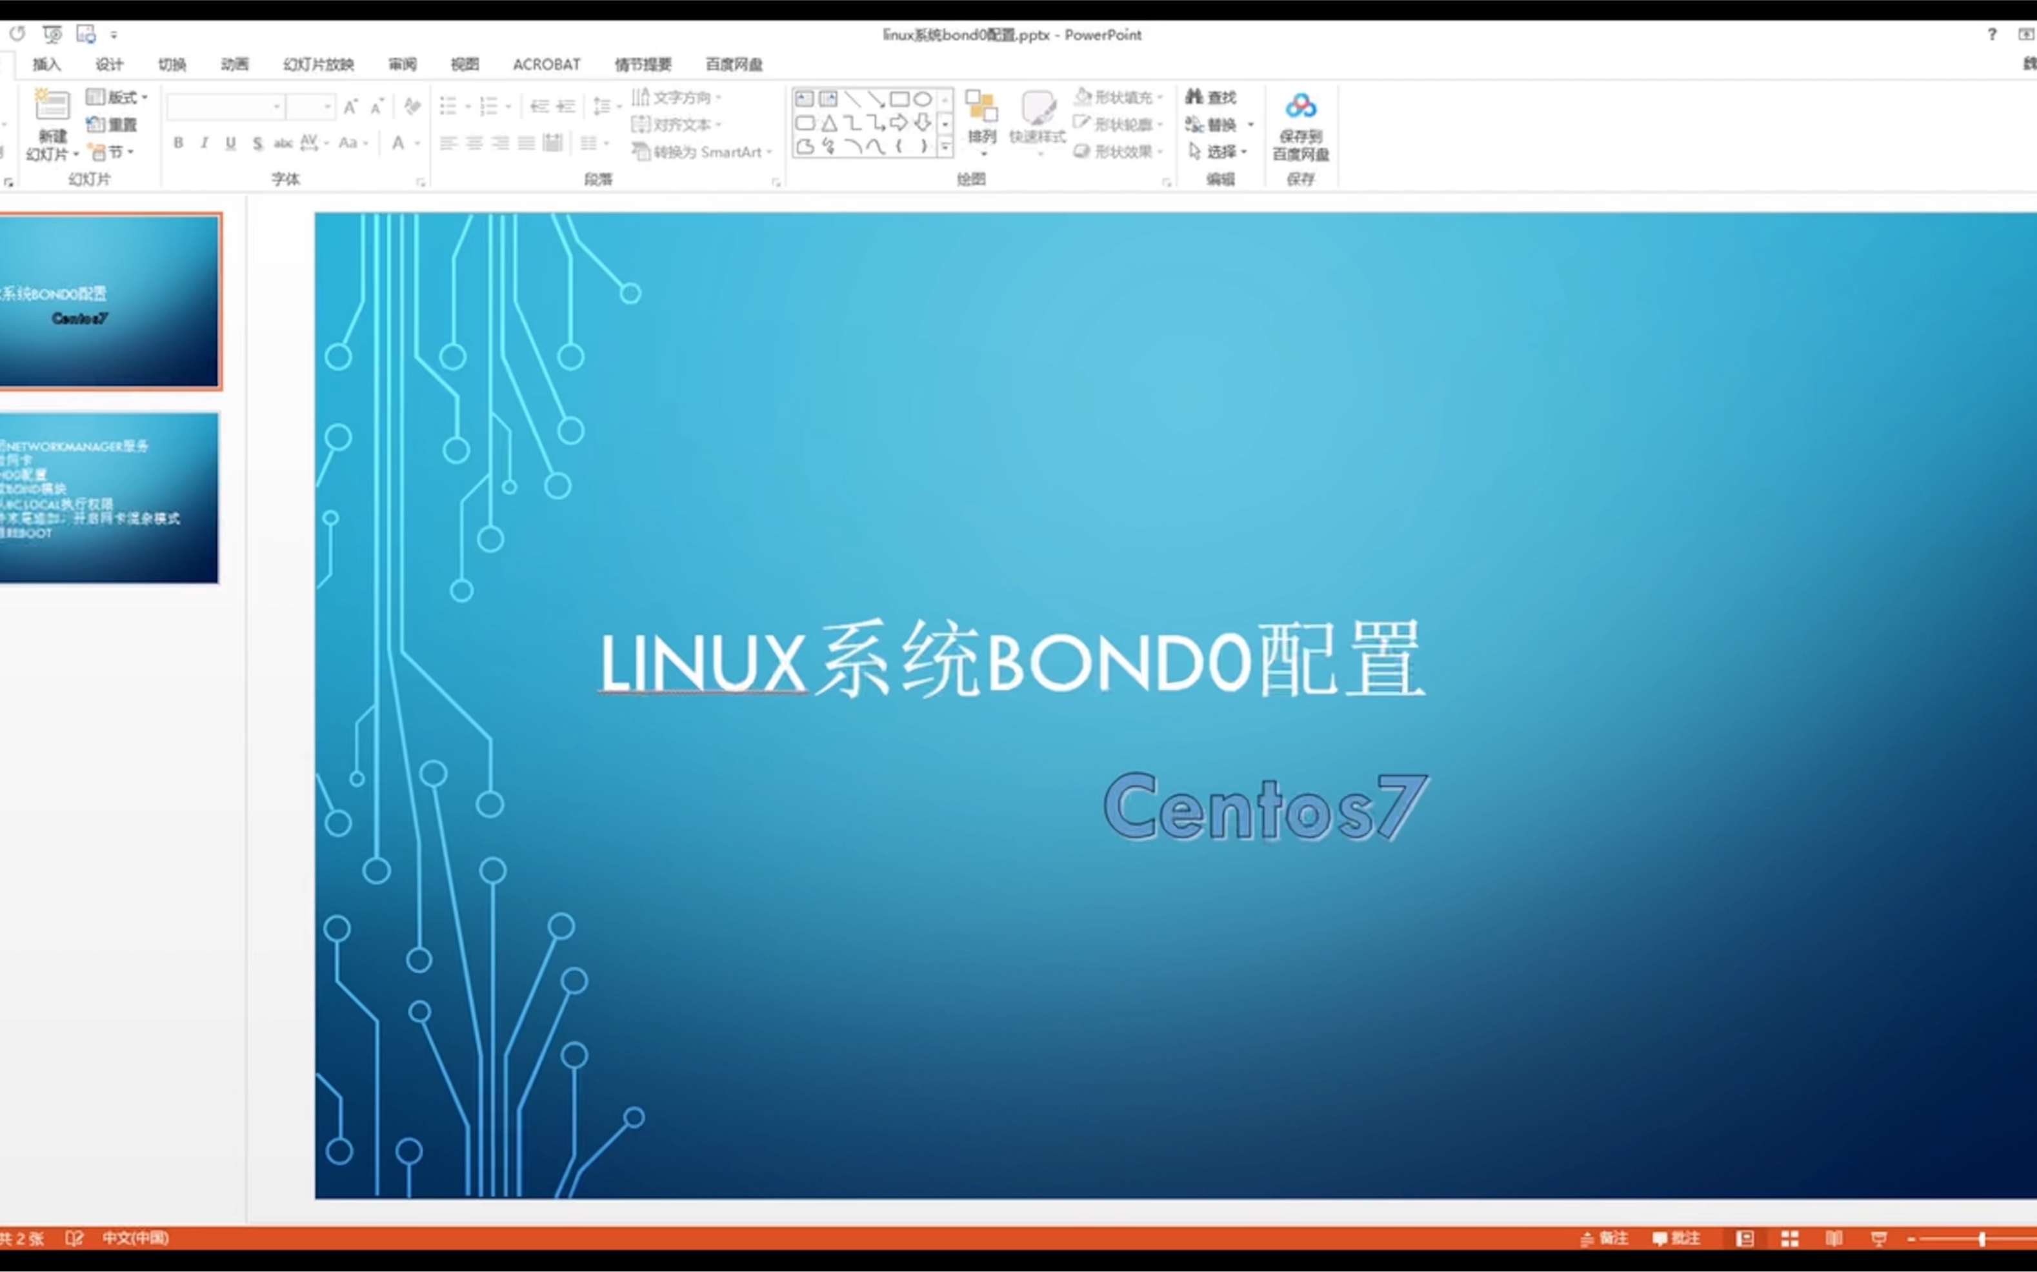This screenshot has height=1272, width=2037.
Task: Open character spacing (AV) dropdown
Action: (314, 143)
